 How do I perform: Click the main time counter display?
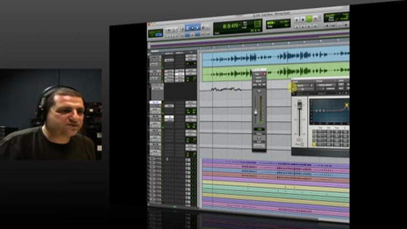[230, 26]
